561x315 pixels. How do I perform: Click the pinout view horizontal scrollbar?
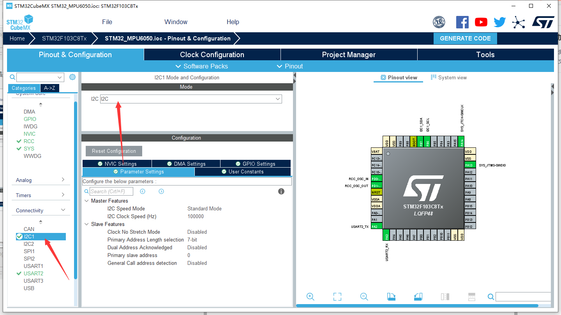tap(418, 306)
